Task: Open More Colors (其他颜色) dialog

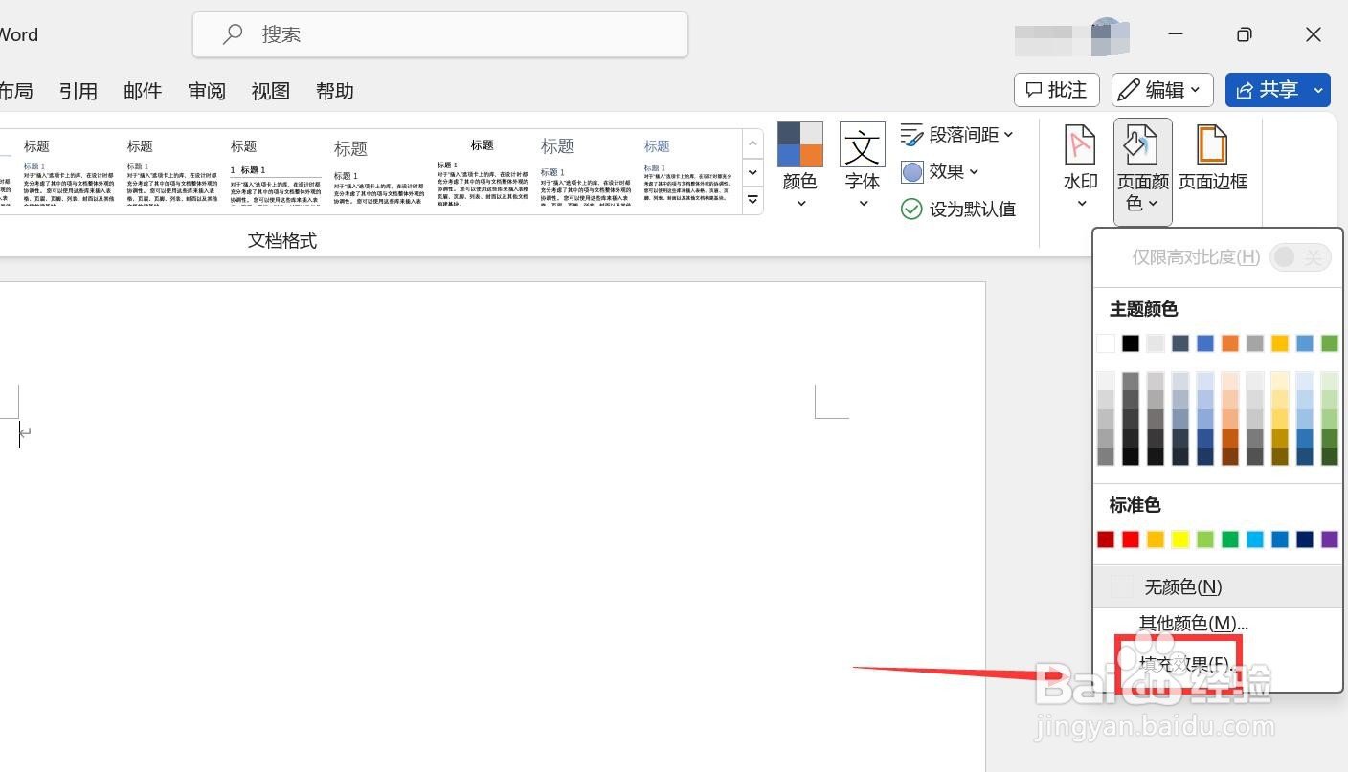Action: coord(1193,623)
